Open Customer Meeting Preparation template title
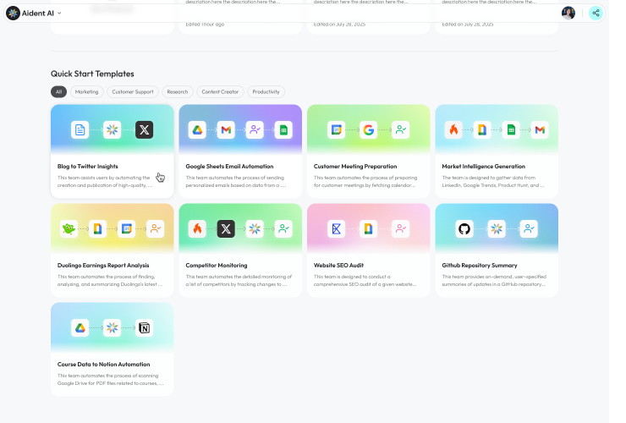Screen dimensions: 626x423 355,167
